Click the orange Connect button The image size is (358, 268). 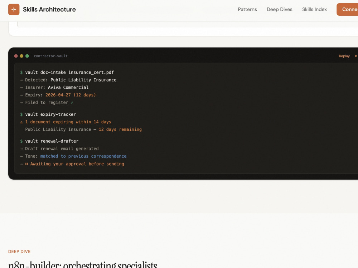[347, 9]
